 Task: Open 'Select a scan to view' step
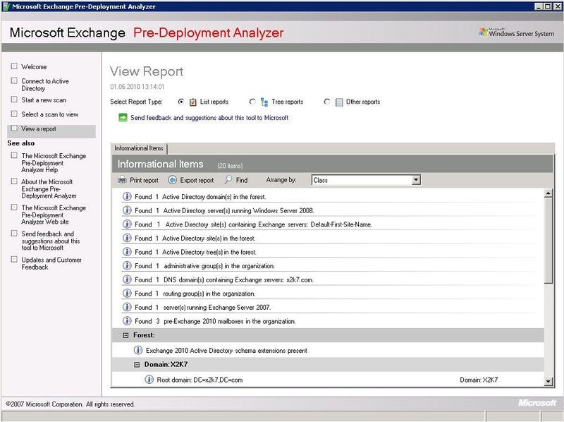pyautogui.click(x=49, y=114)
